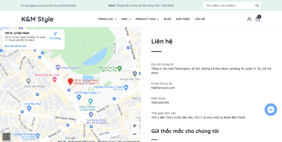
Task: Click the Câu lạc bộ Bơi lặn pin
Action: [120, 68]
